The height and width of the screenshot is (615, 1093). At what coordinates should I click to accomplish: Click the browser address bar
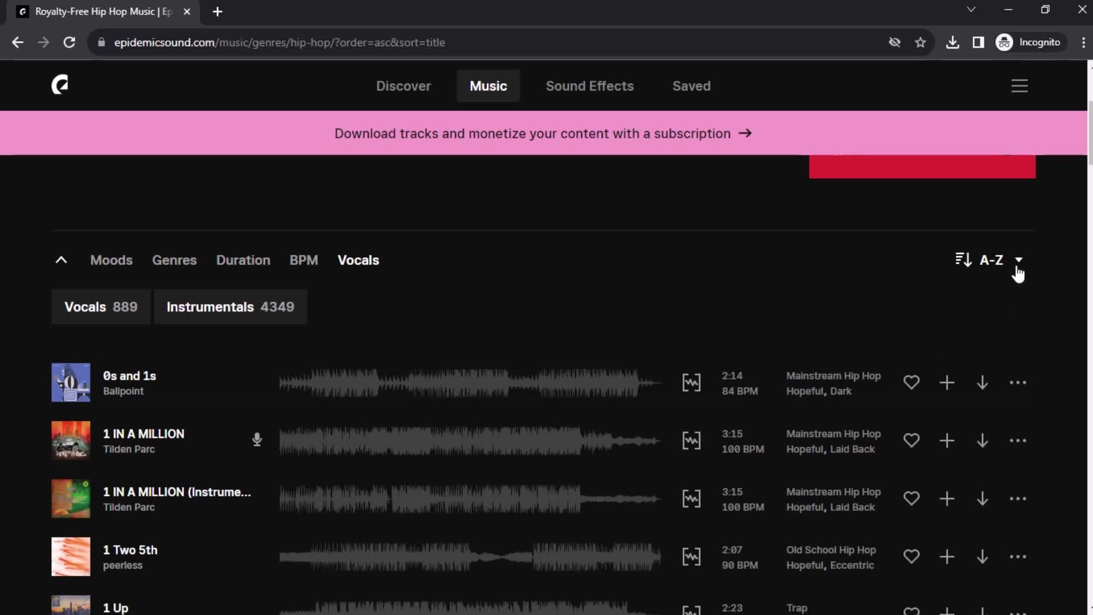pyautogui.click(x=490, y=43)
